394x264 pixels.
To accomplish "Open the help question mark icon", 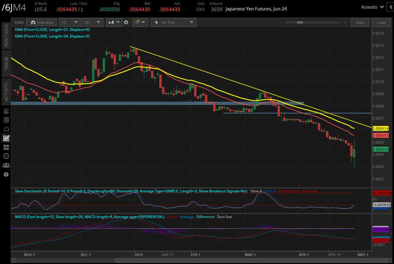I will point(6,174).
